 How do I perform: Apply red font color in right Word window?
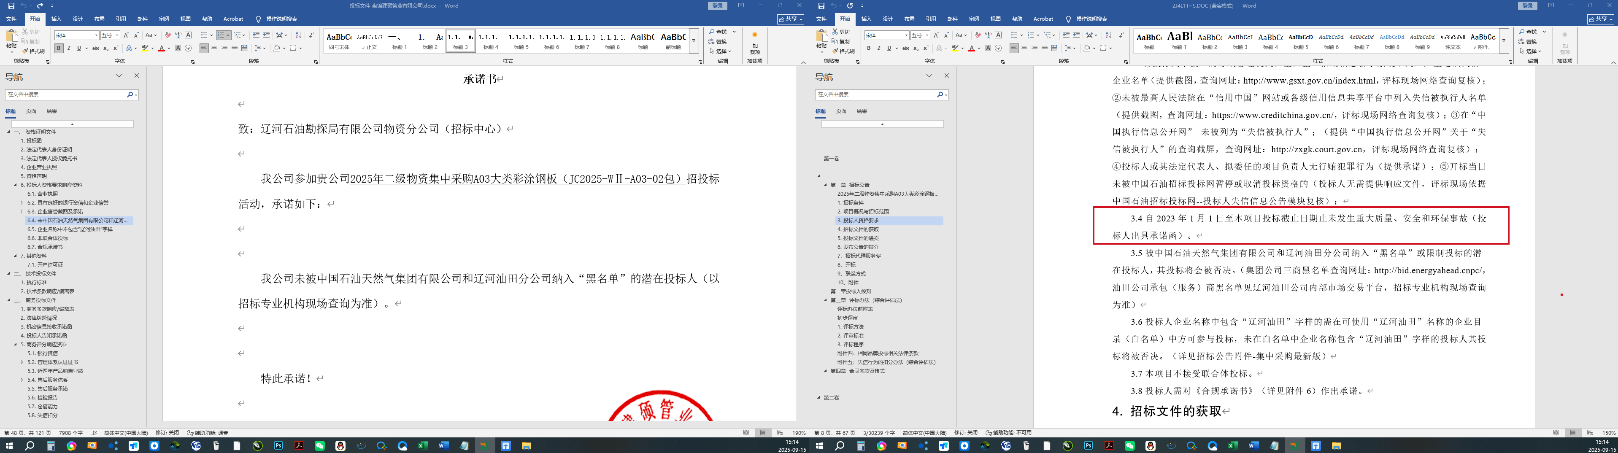coord(971,48)
